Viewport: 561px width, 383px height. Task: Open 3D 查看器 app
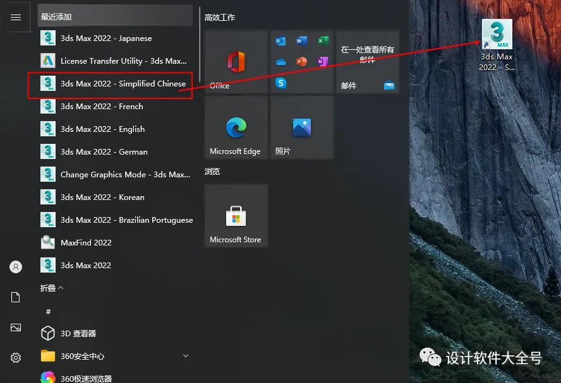click(115, 333)
